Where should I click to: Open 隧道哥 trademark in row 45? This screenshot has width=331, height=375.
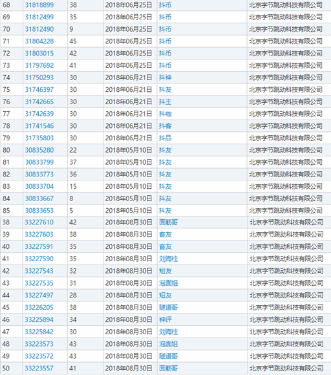click(168, 307)
